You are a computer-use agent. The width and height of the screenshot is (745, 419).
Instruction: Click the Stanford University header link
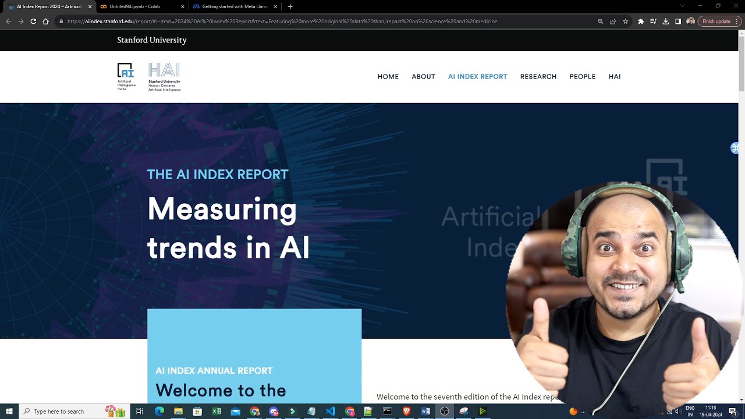tap(152, 40)
